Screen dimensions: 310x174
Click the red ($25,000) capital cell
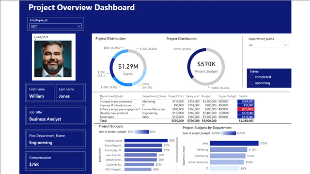[246, 109]
